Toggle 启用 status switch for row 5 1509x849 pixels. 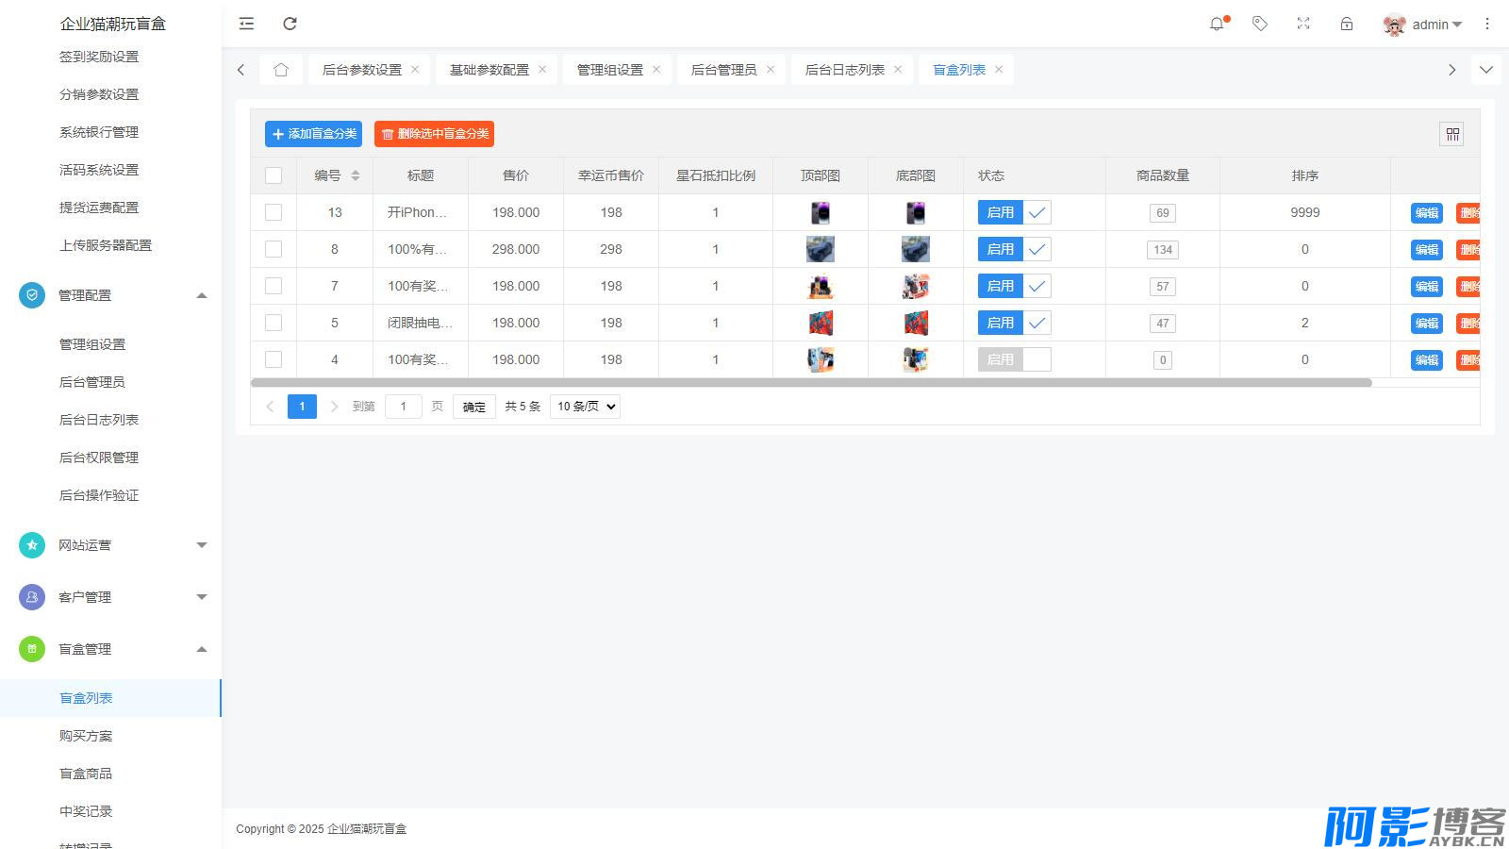point(1015,323)
